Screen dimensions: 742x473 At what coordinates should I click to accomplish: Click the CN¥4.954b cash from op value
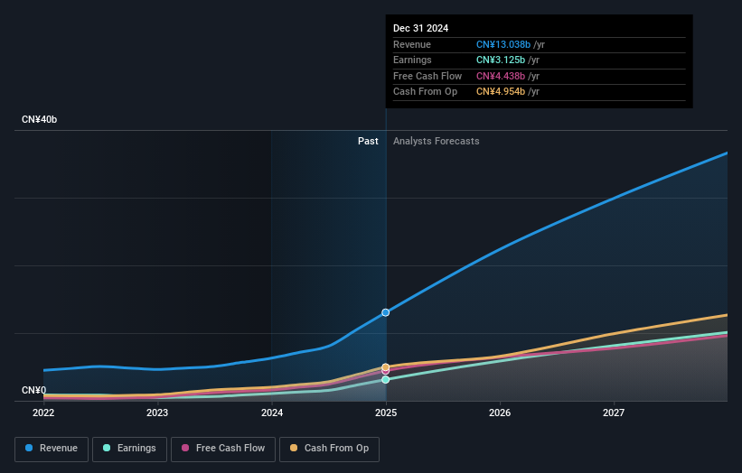click(501, 92)
